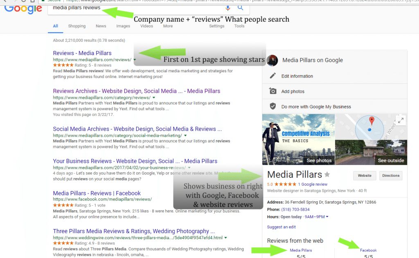419x258 pixels.
Task: Open 'Social Media Archives' result link
Action: 137,129
